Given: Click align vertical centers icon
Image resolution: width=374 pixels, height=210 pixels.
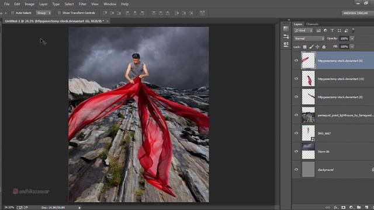Looking at the screenshot, I should [112, 13].
